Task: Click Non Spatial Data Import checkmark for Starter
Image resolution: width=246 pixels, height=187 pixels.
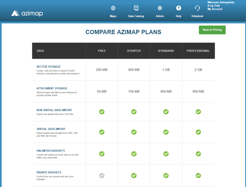Action: click(134, 112)
